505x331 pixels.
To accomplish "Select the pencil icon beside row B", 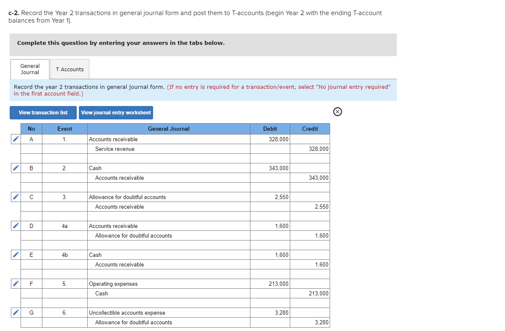I will (15, 168).
